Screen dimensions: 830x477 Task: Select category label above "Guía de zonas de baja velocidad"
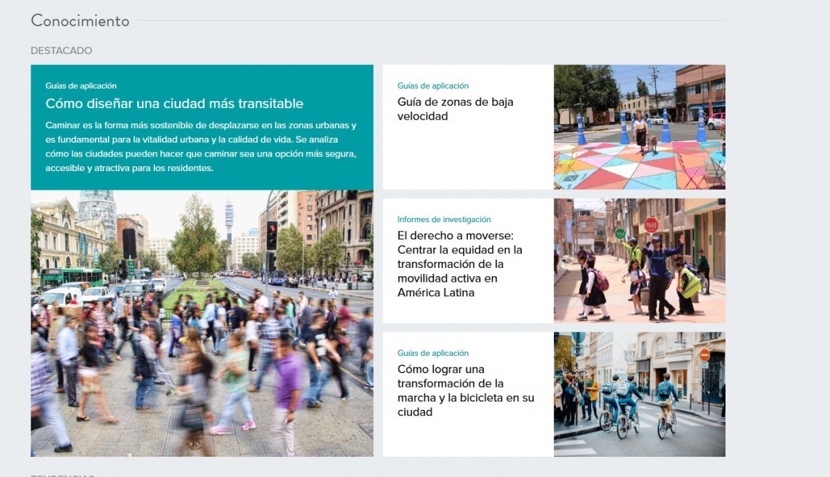click(433, 86)
